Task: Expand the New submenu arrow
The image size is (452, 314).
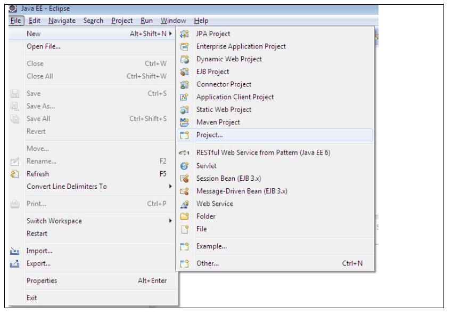Action: point(170,34)
